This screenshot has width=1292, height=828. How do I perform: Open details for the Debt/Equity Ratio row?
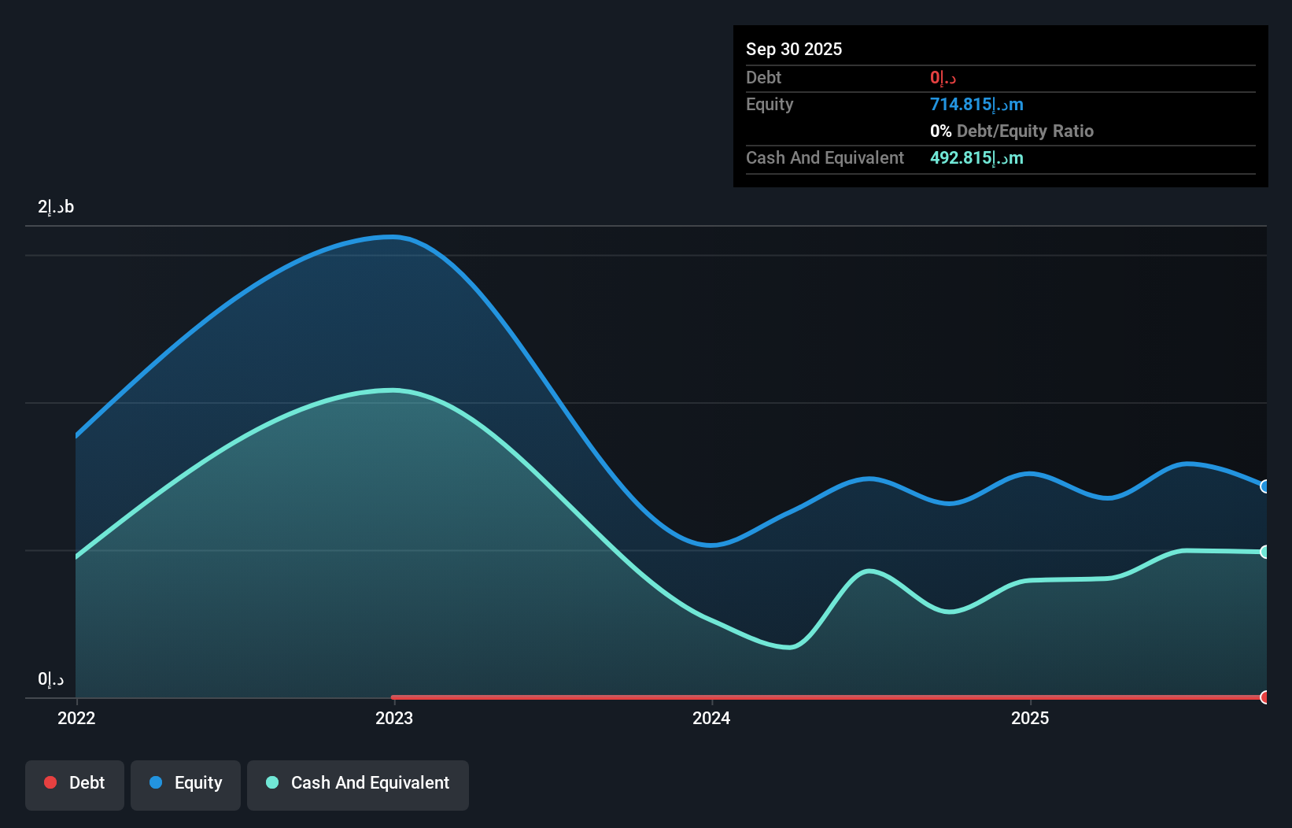(x=1011, y=131)
